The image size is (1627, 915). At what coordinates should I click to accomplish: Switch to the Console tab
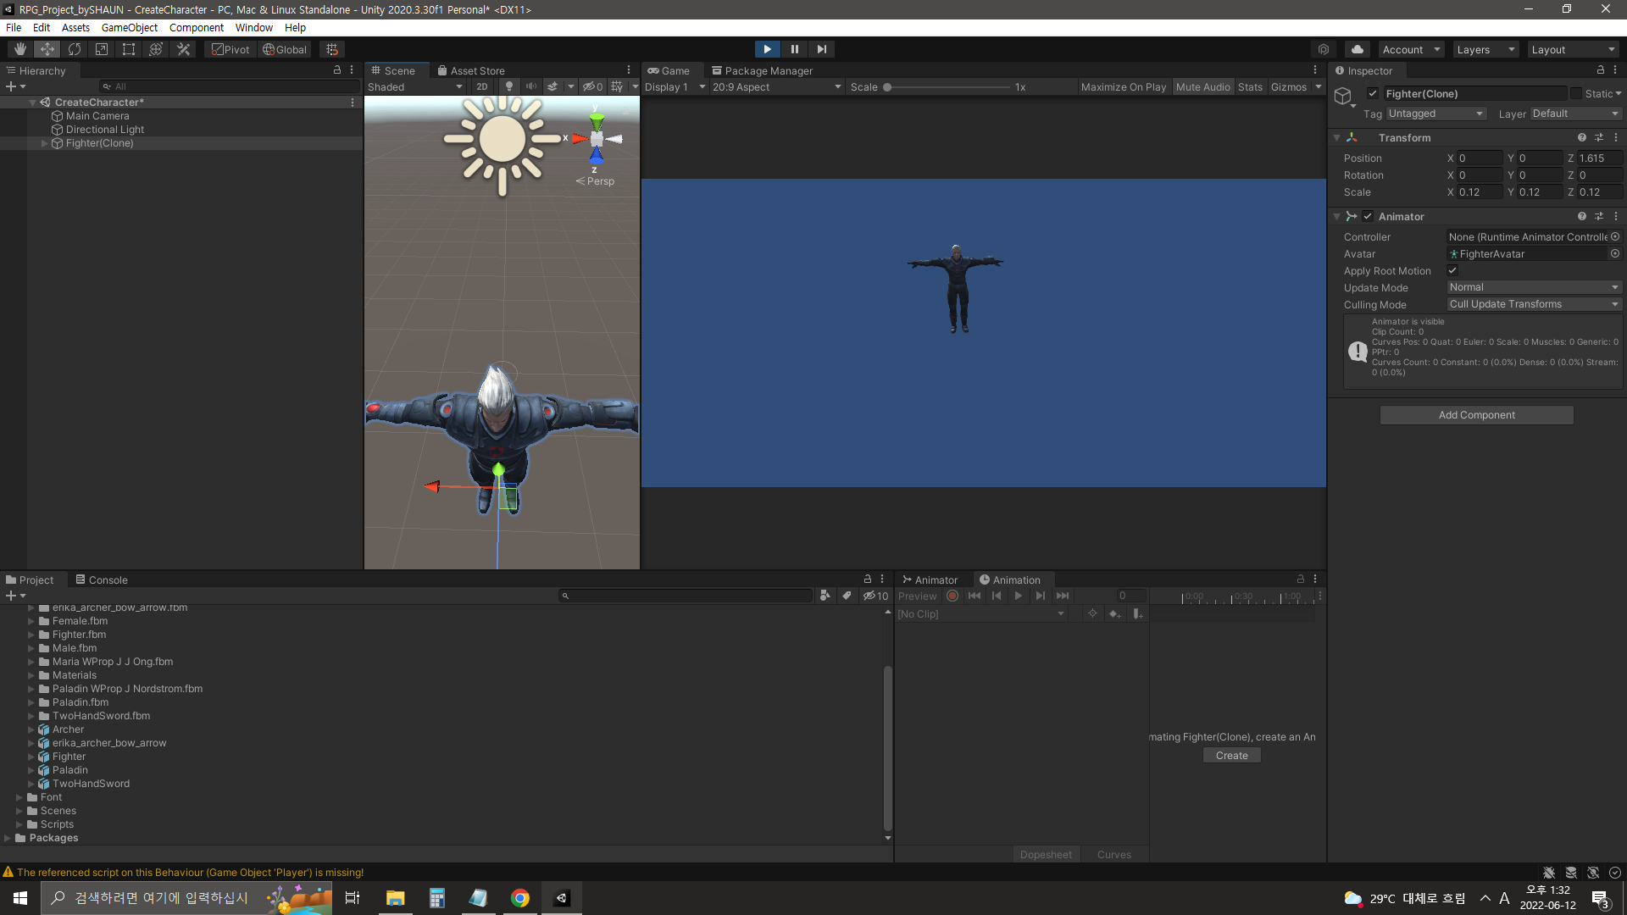coord(102,579)
